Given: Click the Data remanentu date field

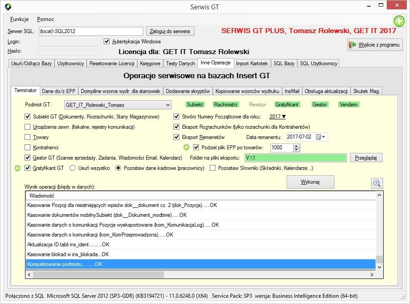Looking at the screenshot, I should 307,137.
